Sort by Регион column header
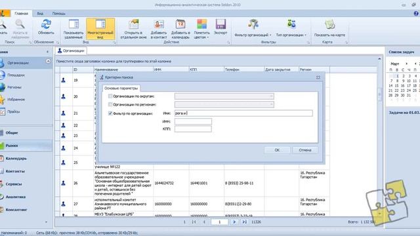420x236 pixels. (314, 69)
